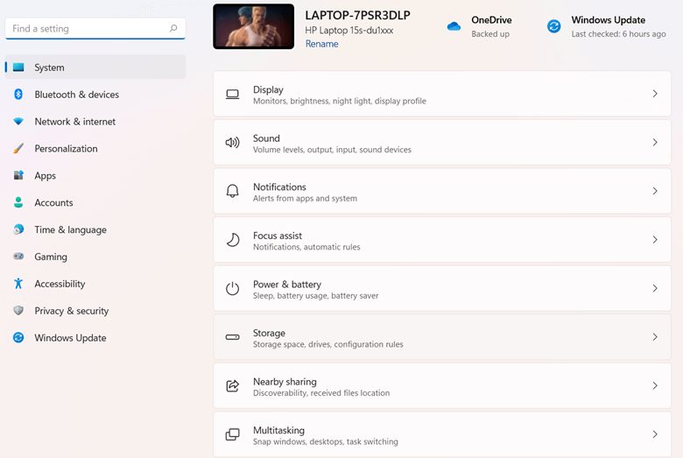Click the Privacy & security shield icon
The height and width of the screenshot is (458, 683).
tap(18, 310)
